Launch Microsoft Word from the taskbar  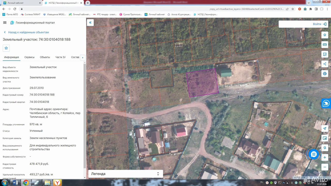click(15, 183)
